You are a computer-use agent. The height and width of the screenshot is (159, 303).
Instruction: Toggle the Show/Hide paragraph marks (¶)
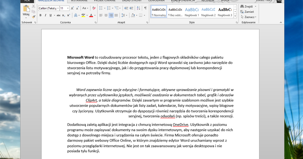tap(146, 8)
